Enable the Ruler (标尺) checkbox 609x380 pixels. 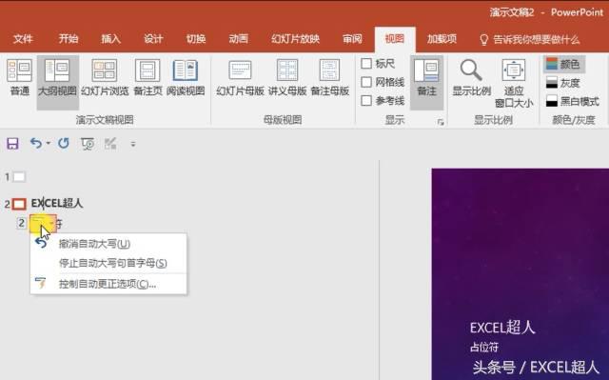(x=366, y=64)
